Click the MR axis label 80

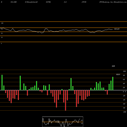click(x=124, y=75)
